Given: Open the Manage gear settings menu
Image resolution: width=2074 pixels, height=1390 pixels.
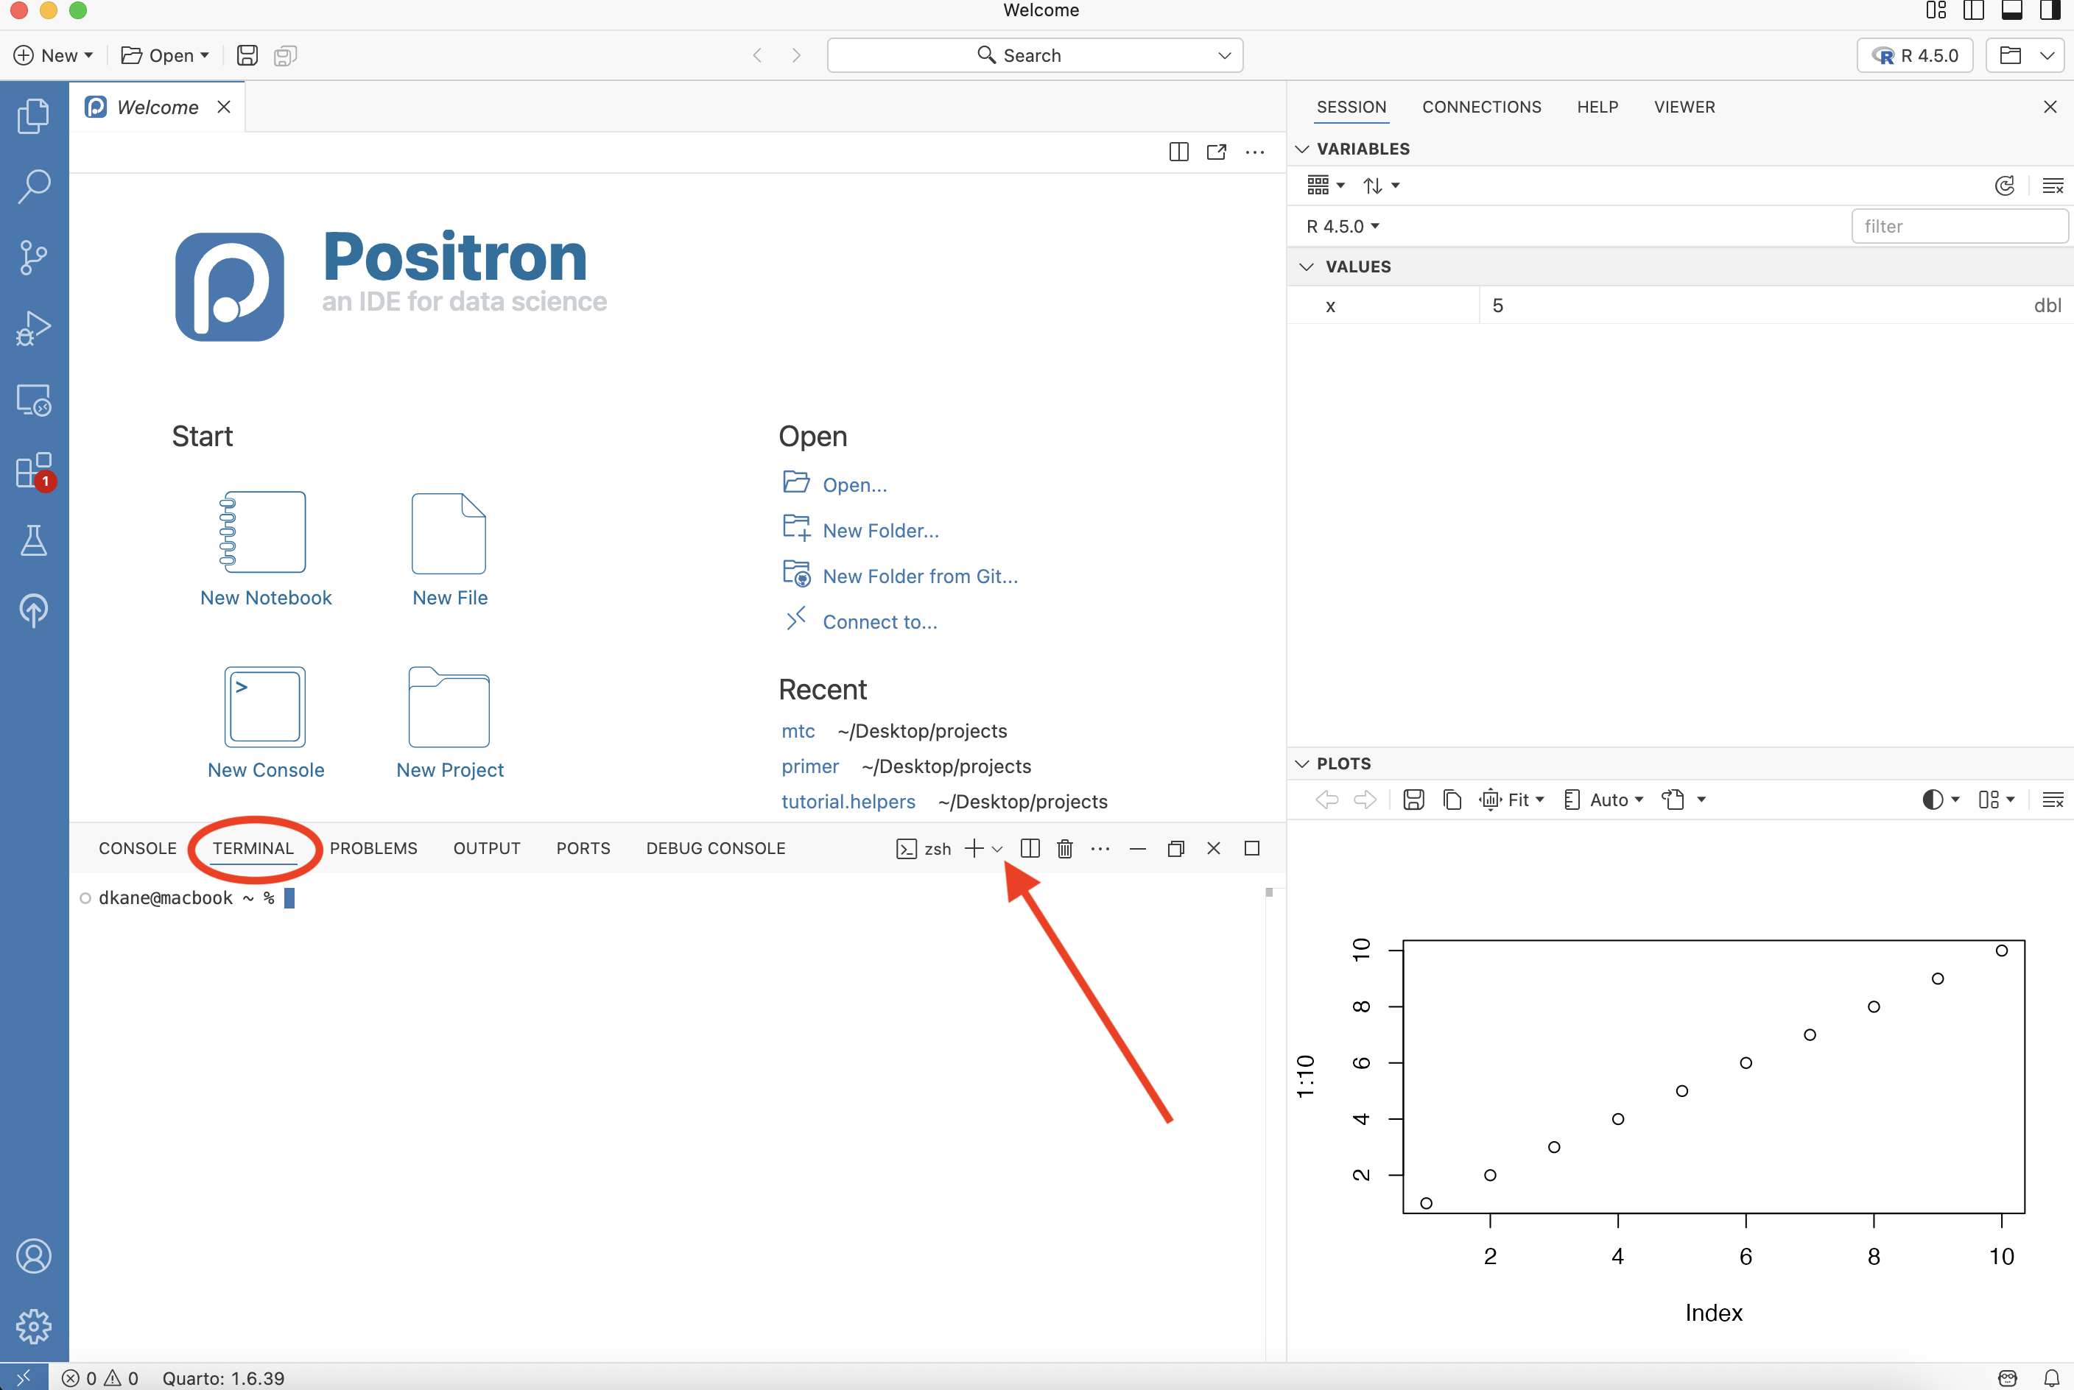Looking at the screenshot, I should pyautogui.click(x=34, y=1326).
